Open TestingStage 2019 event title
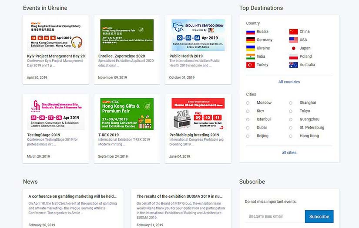The image size is (359, 228). click(44, 135)
